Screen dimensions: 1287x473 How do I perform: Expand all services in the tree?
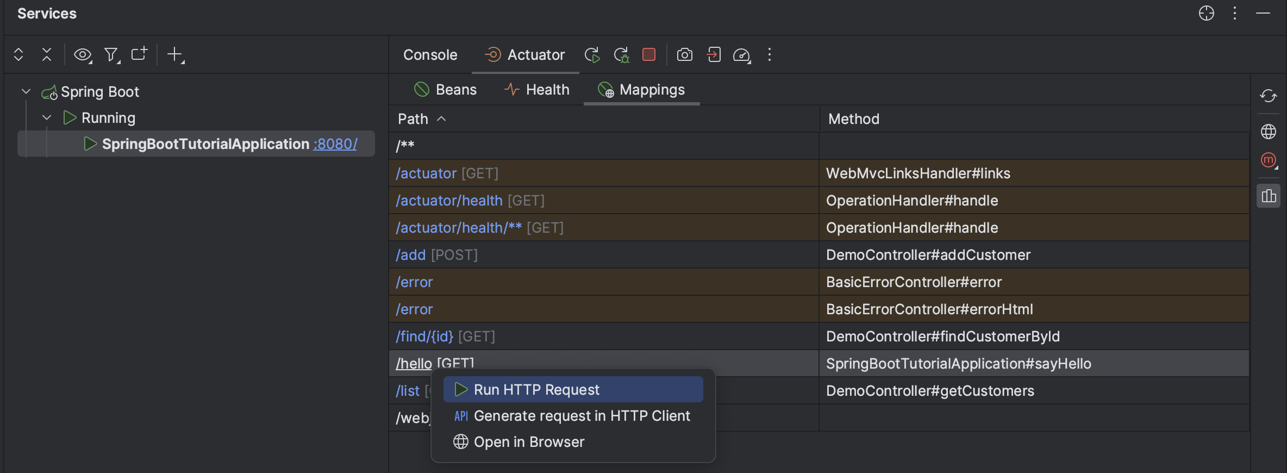pyautogui.click(x=18, y=54)
